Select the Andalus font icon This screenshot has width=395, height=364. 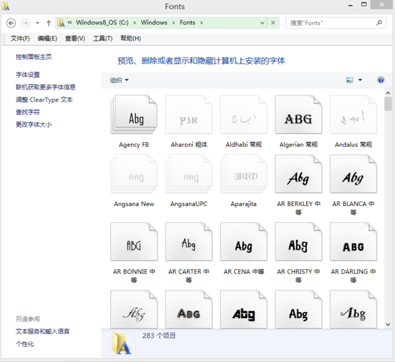tap(353, 115)
